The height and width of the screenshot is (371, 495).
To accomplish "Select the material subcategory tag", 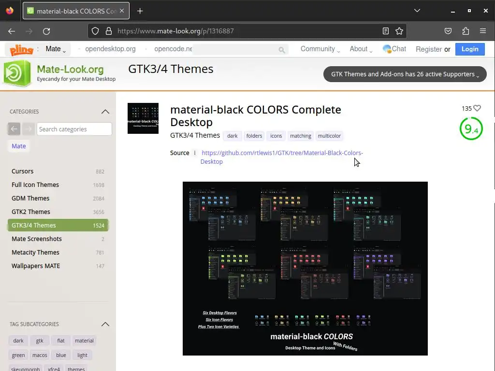I will click(x=84, y=341).
